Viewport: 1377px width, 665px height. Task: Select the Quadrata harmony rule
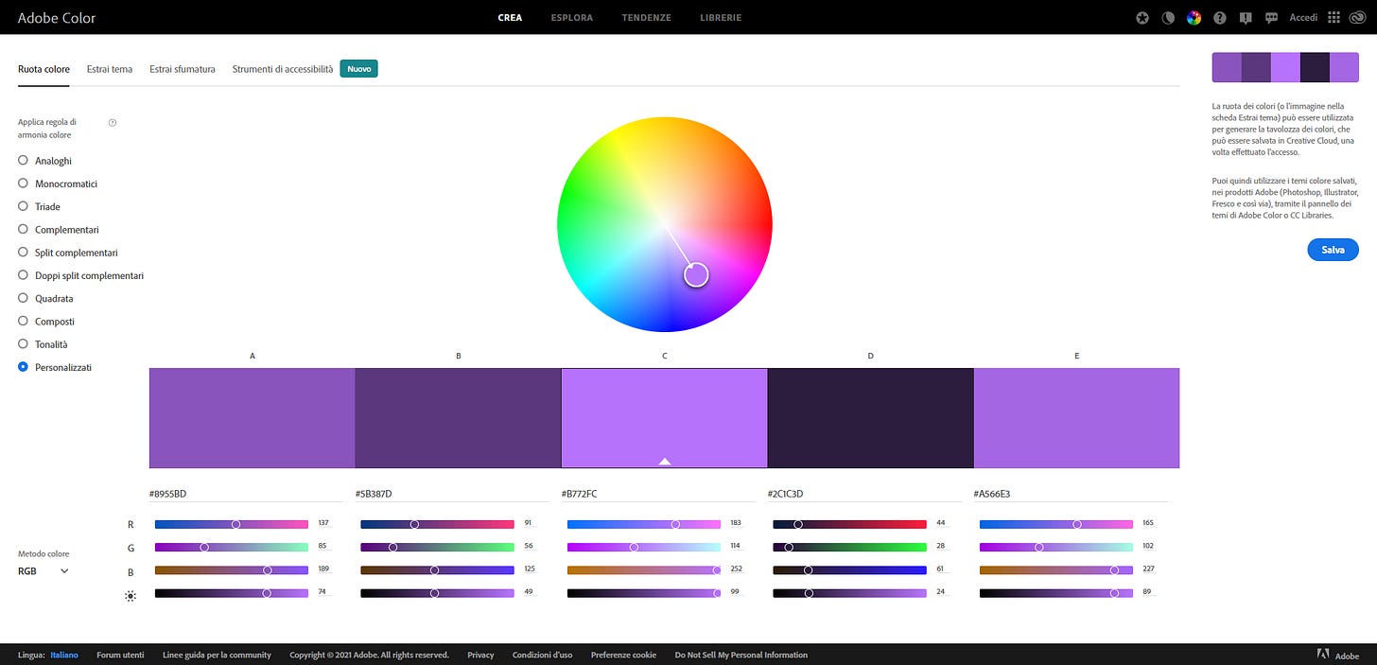point(23,298)
